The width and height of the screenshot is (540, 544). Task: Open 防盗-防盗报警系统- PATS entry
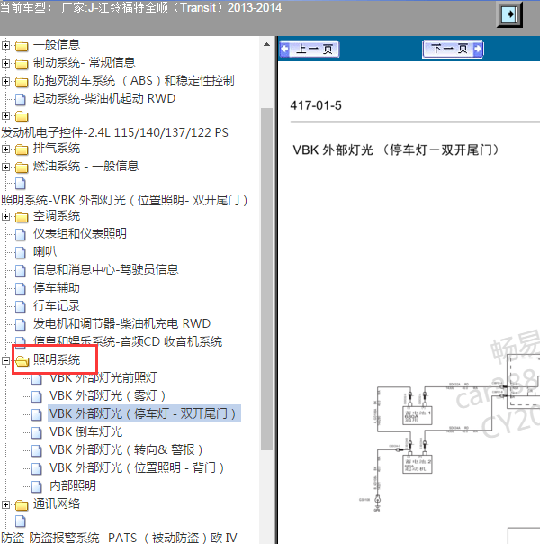(x=119, y=538)
